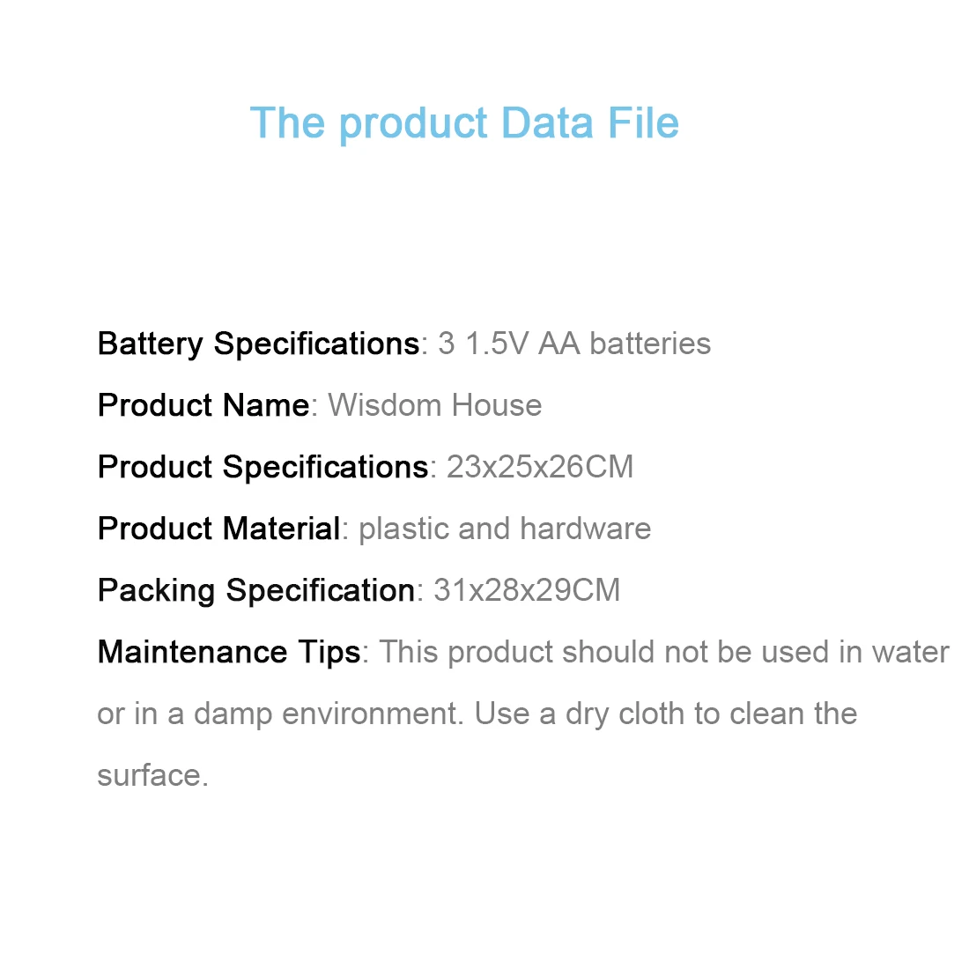Click the word "batteries" in battery line
969x969 pixels.
pyautogui.click(x=650, y=344)
